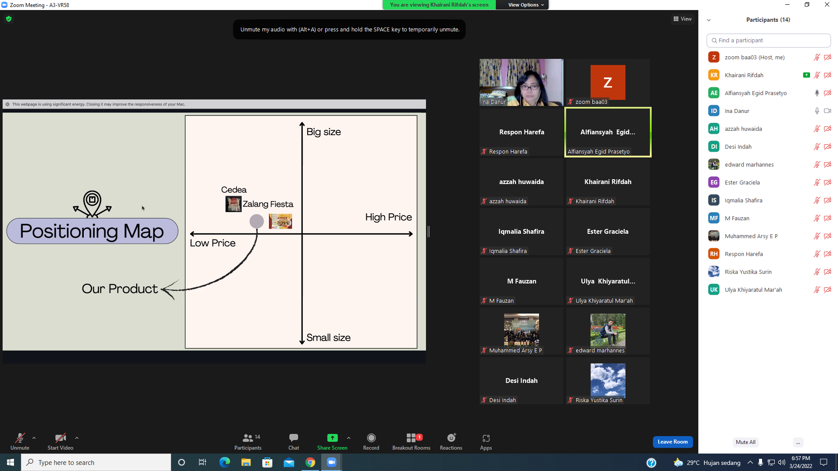The width and height of the screenshot is (838, 471).
Task: Open the taskbar clock showing 6:57 PM
Action: coord(801,462)
